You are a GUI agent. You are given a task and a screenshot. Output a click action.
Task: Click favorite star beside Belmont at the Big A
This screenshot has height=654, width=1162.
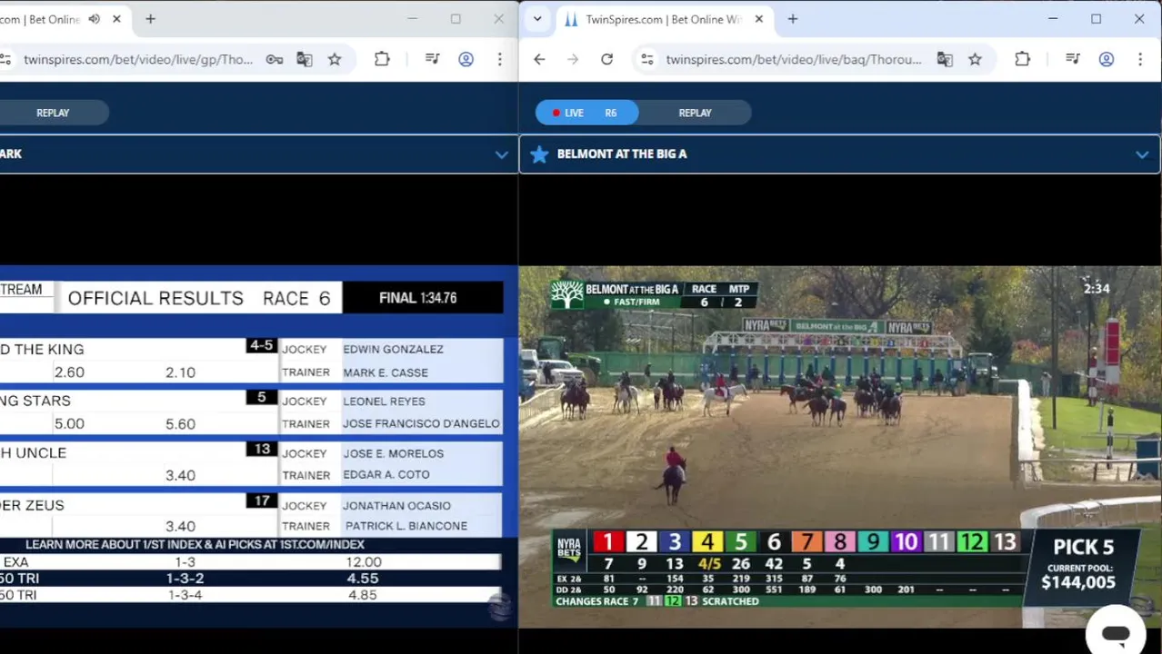(x=539, y=154)
